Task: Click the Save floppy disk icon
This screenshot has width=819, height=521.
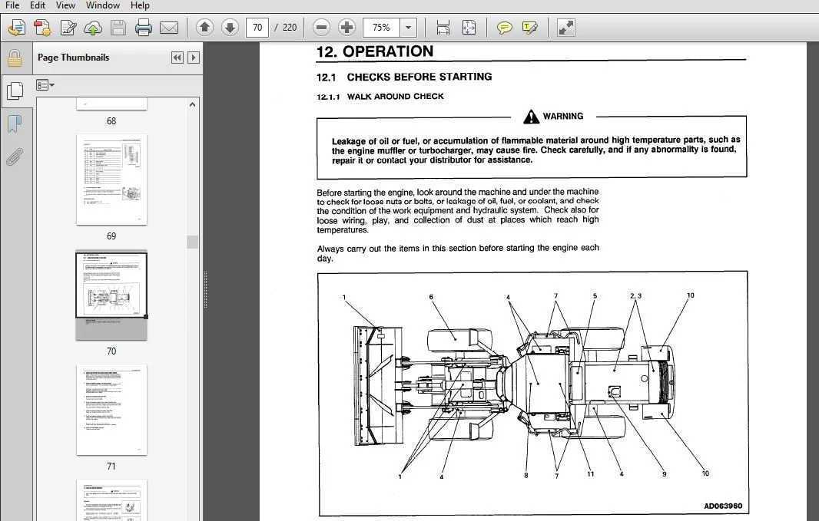Action: coord(118,28)
